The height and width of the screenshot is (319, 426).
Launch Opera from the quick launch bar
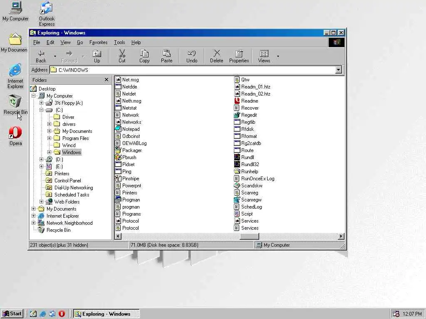point(62,314)
